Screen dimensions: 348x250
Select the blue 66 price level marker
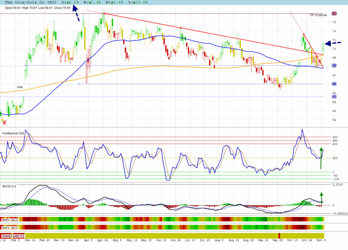334,84
